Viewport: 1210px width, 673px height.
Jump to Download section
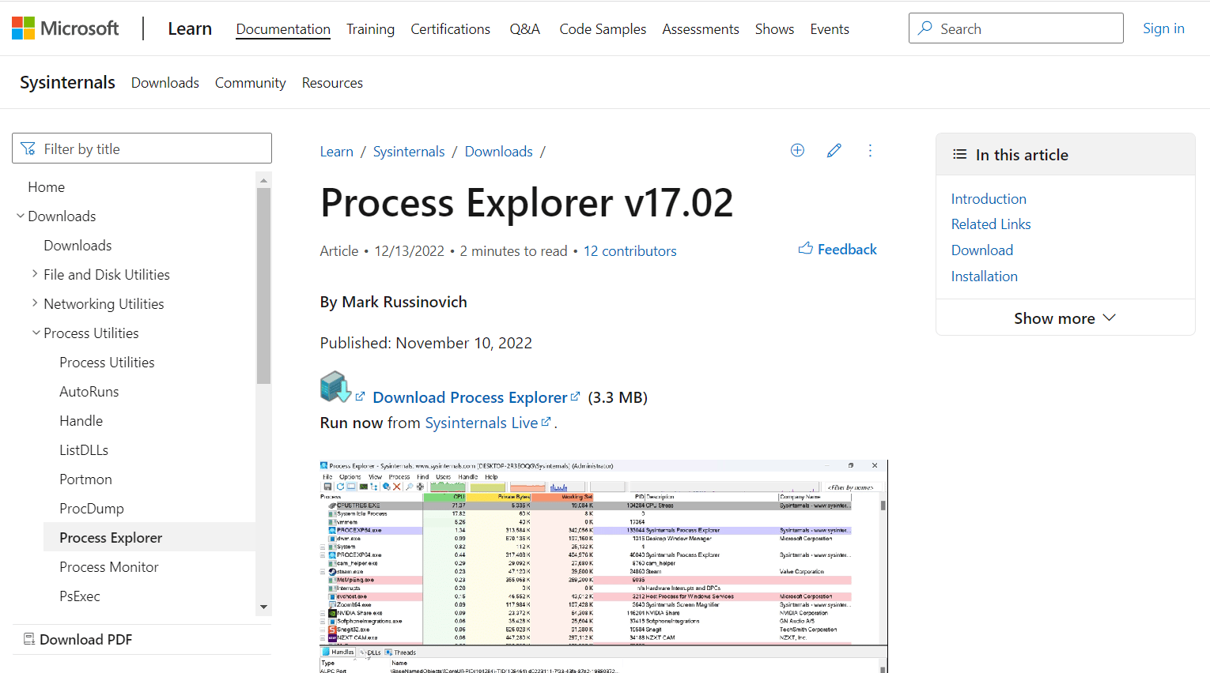coord(982,250)
